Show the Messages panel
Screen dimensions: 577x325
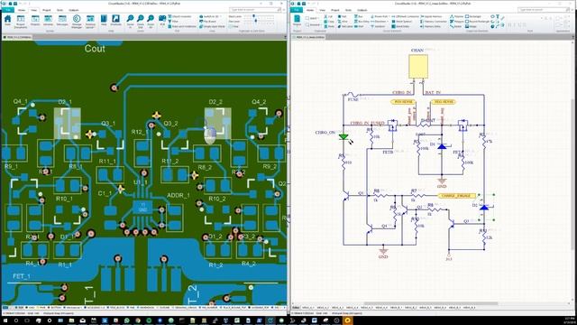pyautogui.click(x=62, y=21)
